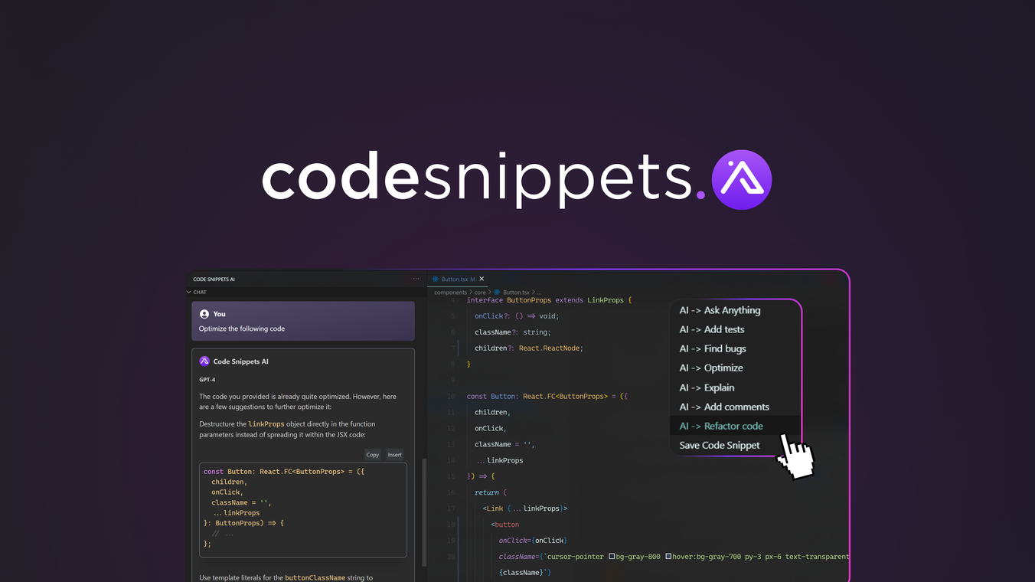Screen dimensions: 1035x582
Task: Copy the suggested code snippet
Action: 372,455
